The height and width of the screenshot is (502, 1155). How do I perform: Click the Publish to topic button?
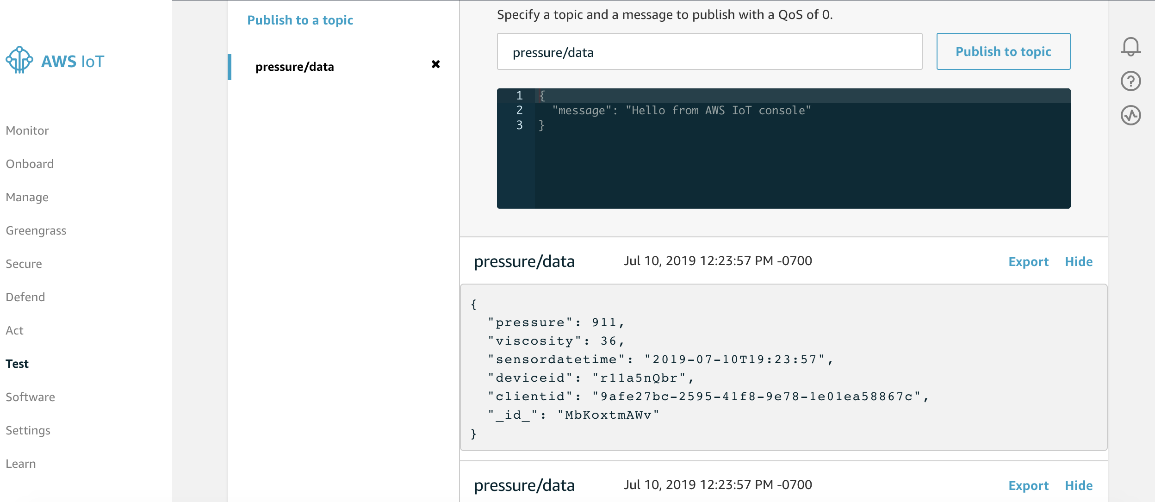coord(1003,51)
